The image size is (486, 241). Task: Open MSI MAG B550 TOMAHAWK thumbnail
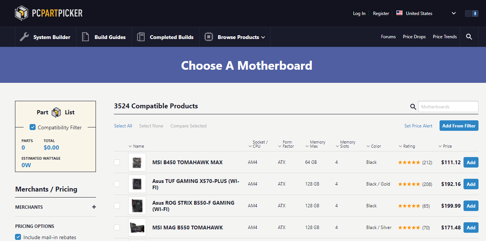[x=137, y=228]
